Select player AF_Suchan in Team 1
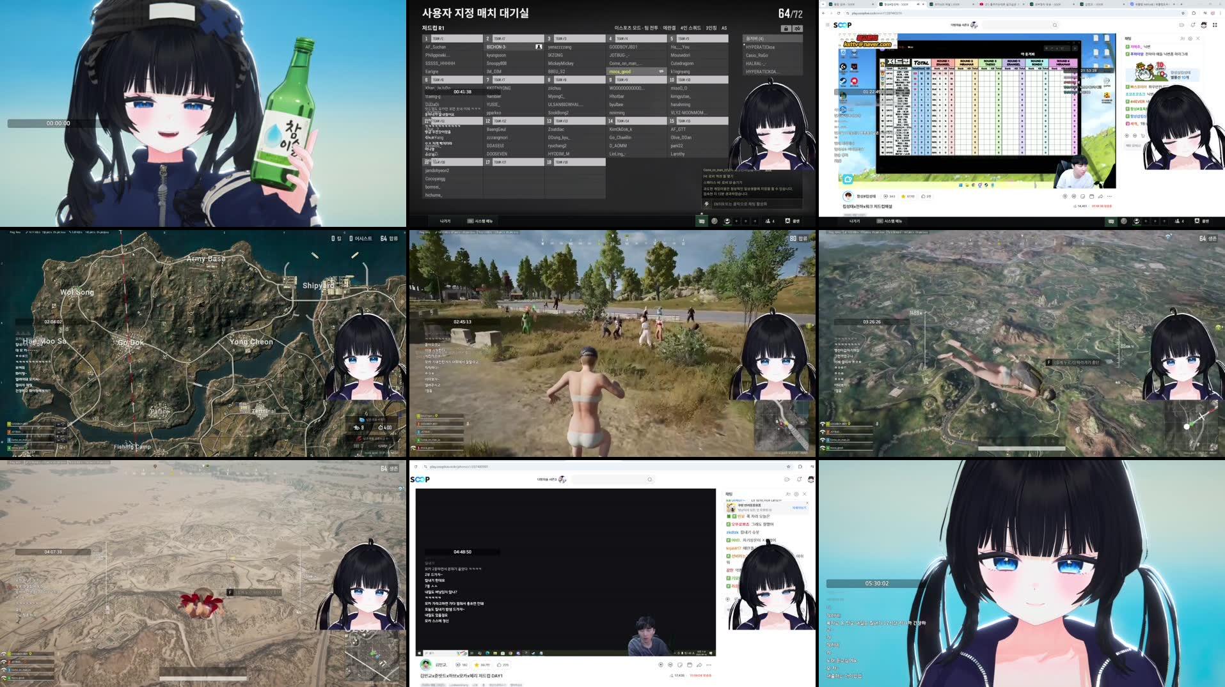 (436, 47)
